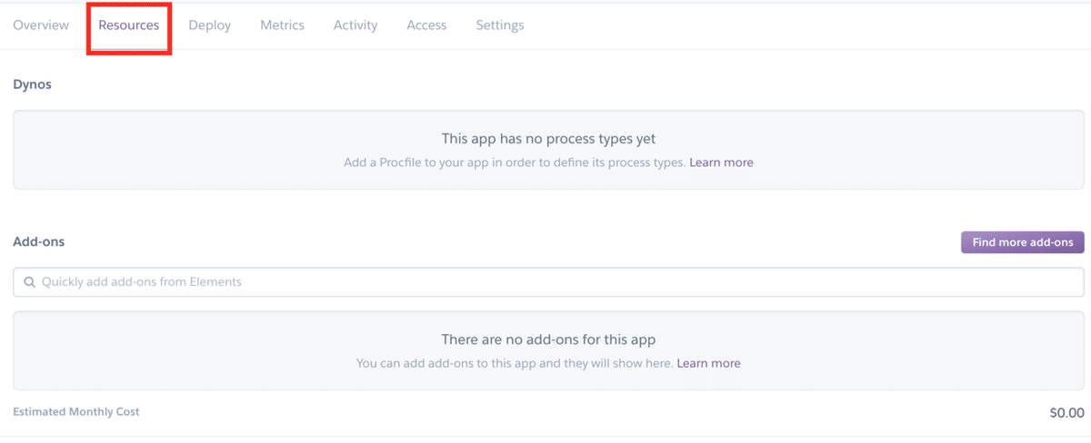Click the Dynos section heading
The width and height of the screenshot is (1091, 443).
click(x=32, y=84)
